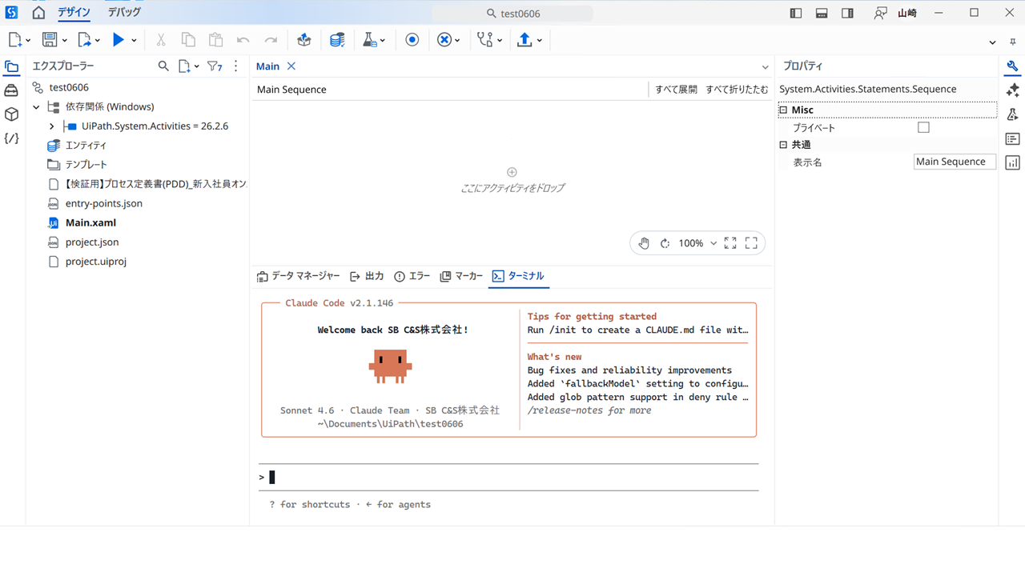Open the list outline panel icon
The image size is (1025, 576).
coord(1013,138)
